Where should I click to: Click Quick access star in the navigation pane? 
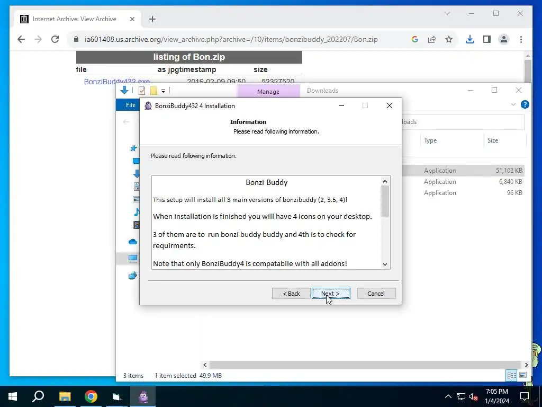[x=133, y=148]
